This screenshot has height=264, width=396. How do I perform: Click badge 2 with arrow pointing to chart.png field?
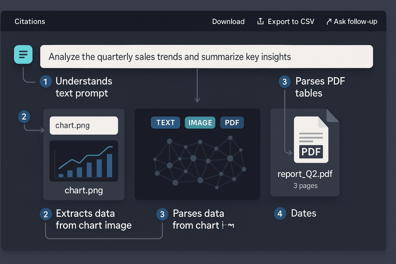(x=24, y=117)
